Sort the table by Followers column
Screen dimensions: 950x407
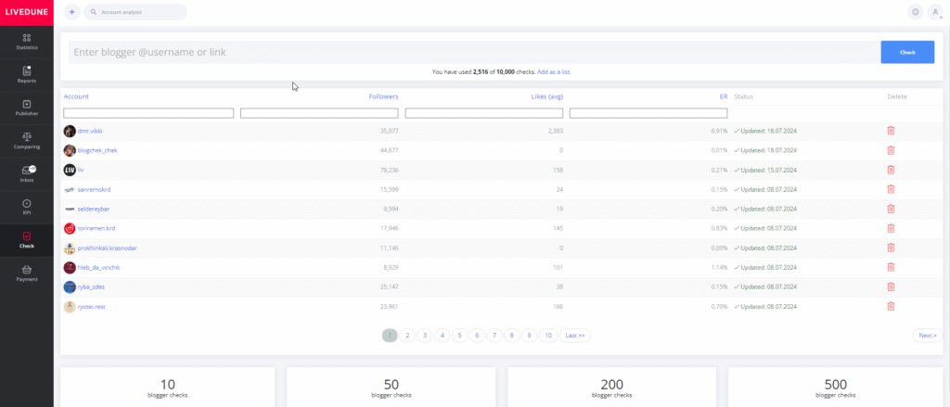tap(383, 96)
